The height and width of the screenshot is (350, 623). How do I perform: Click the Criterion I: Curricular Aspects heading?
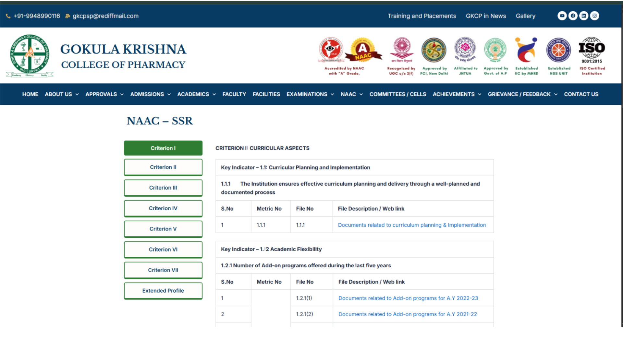tap(263, 148)
